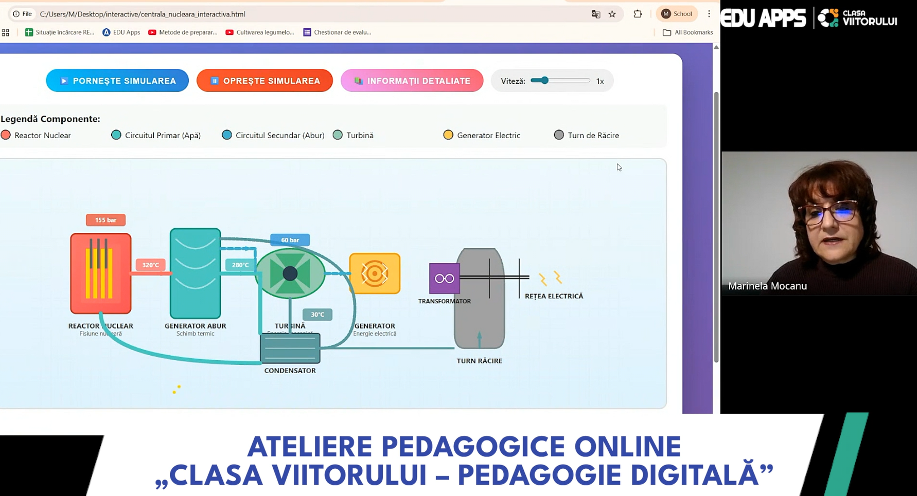The height and width of the screenshot is (496, 917).
Task: Click the browser address bar URL
Action: [143, 14]
